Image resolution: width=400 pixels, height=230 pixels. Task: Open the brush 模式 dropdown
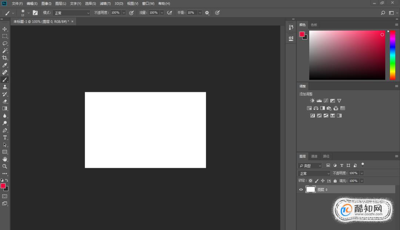71,13
